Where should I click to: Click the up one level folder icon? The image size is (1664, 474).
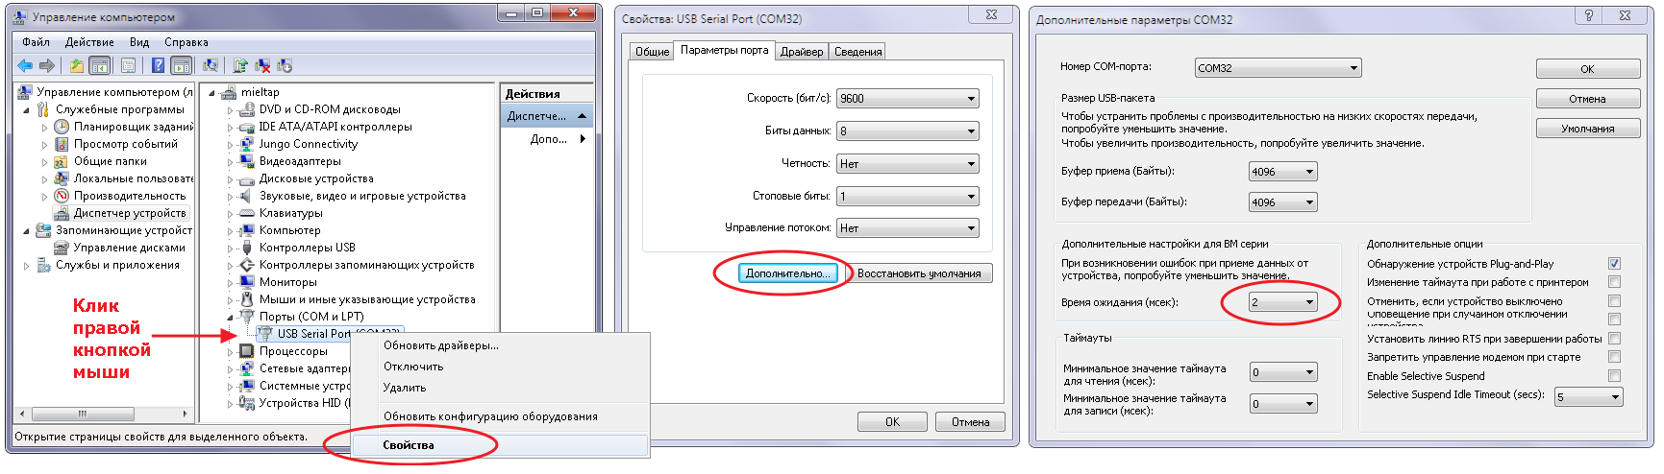(x=76, y=66)
